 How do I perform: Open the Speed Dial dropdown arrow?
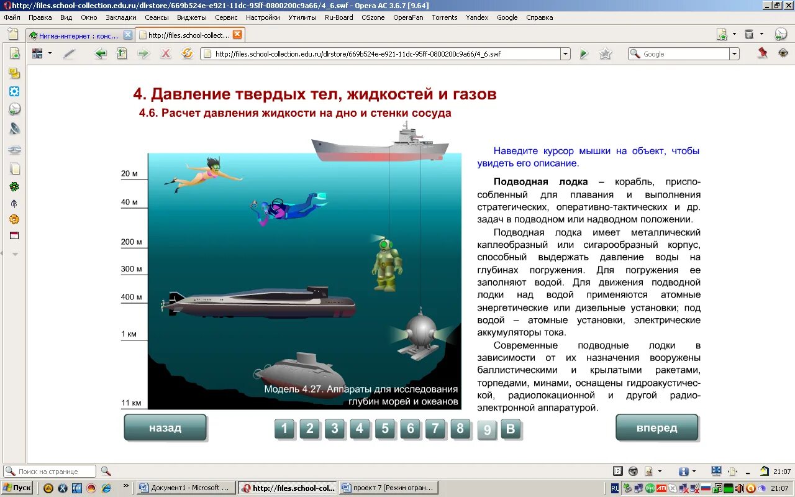point(50,54)
